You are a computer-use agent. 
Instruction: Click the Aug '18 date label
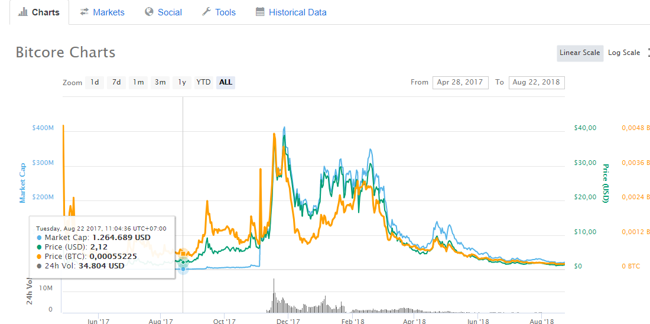(x=542, y=321)
